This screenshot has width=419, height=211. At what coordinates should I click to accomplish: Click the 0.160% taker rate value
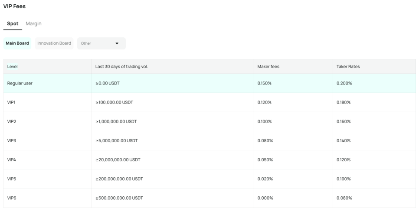(344, 121)
